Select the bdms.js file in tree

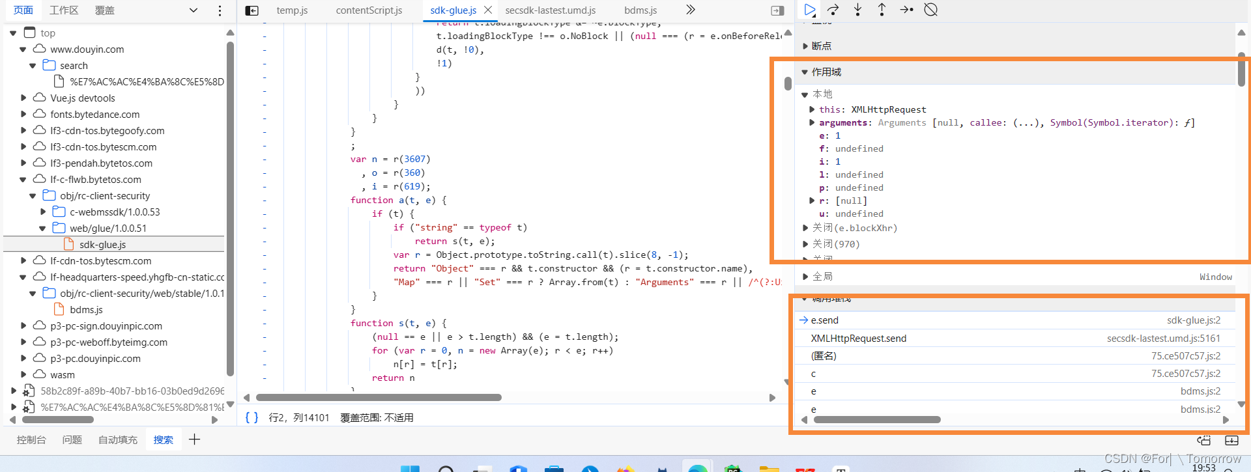pos(86,310)
